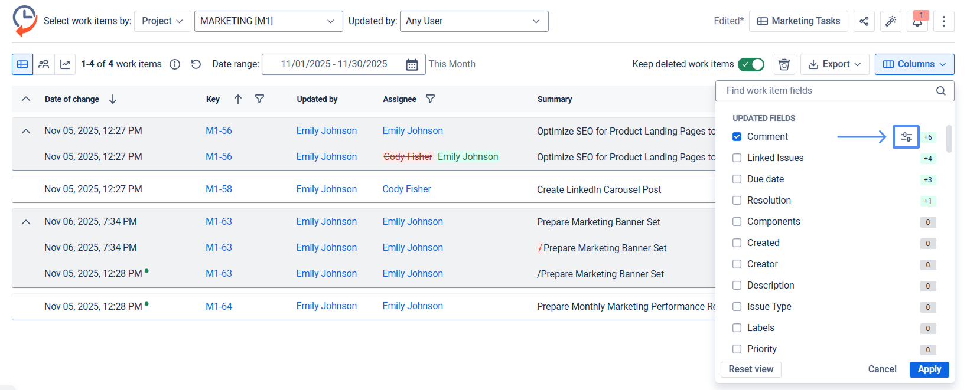
Task: Enable the Due date checkbox
Action: [737, 179]
